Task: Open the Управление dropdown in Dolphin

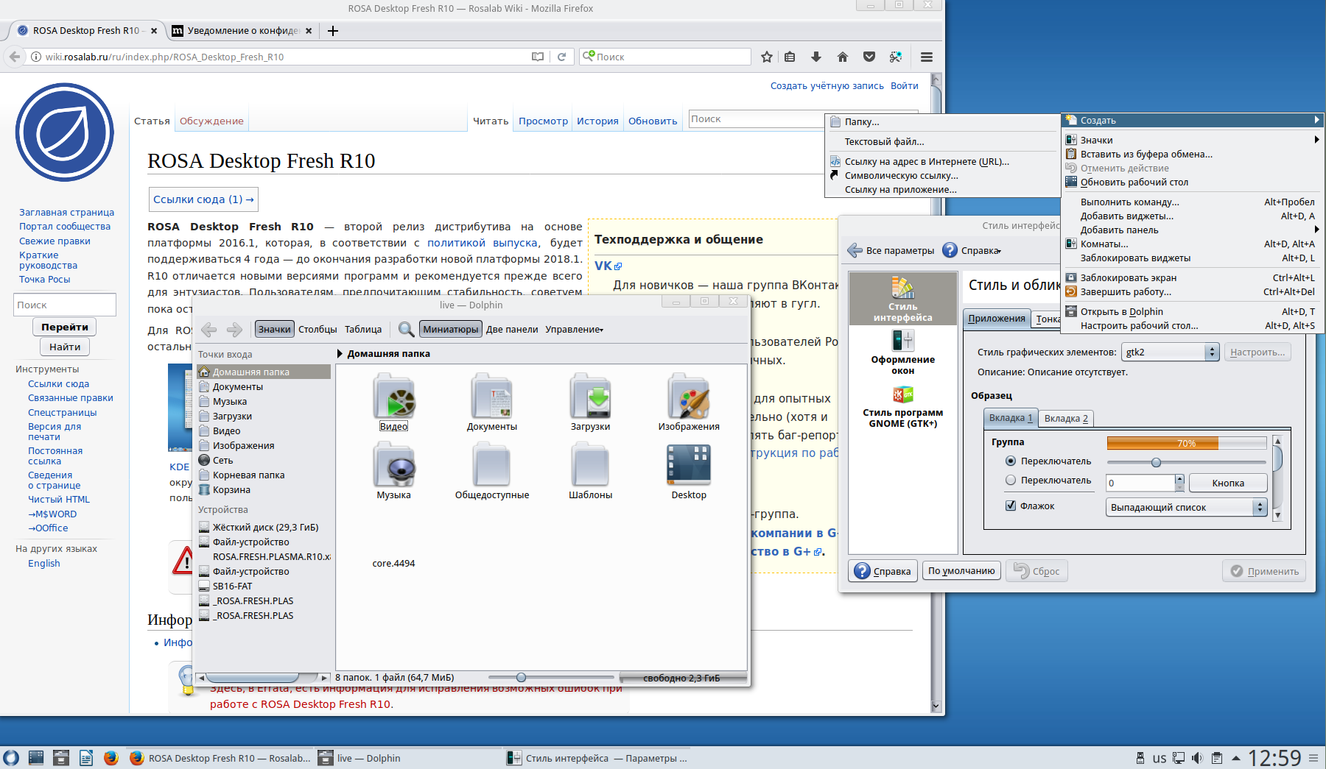Action: [574, 330]
